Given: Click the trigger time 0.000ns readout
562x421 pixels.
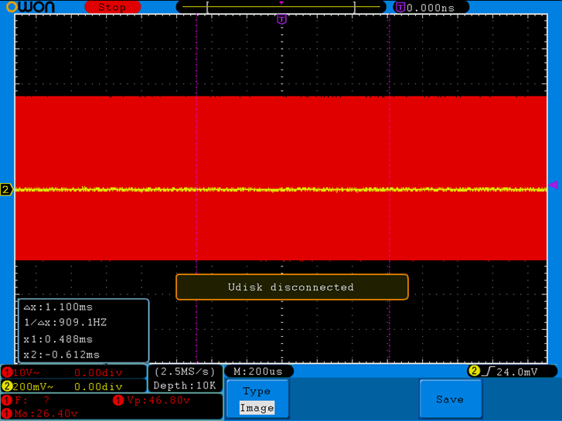Looking at the screenshot, I should pyautogui.click(x=431, y=8).
